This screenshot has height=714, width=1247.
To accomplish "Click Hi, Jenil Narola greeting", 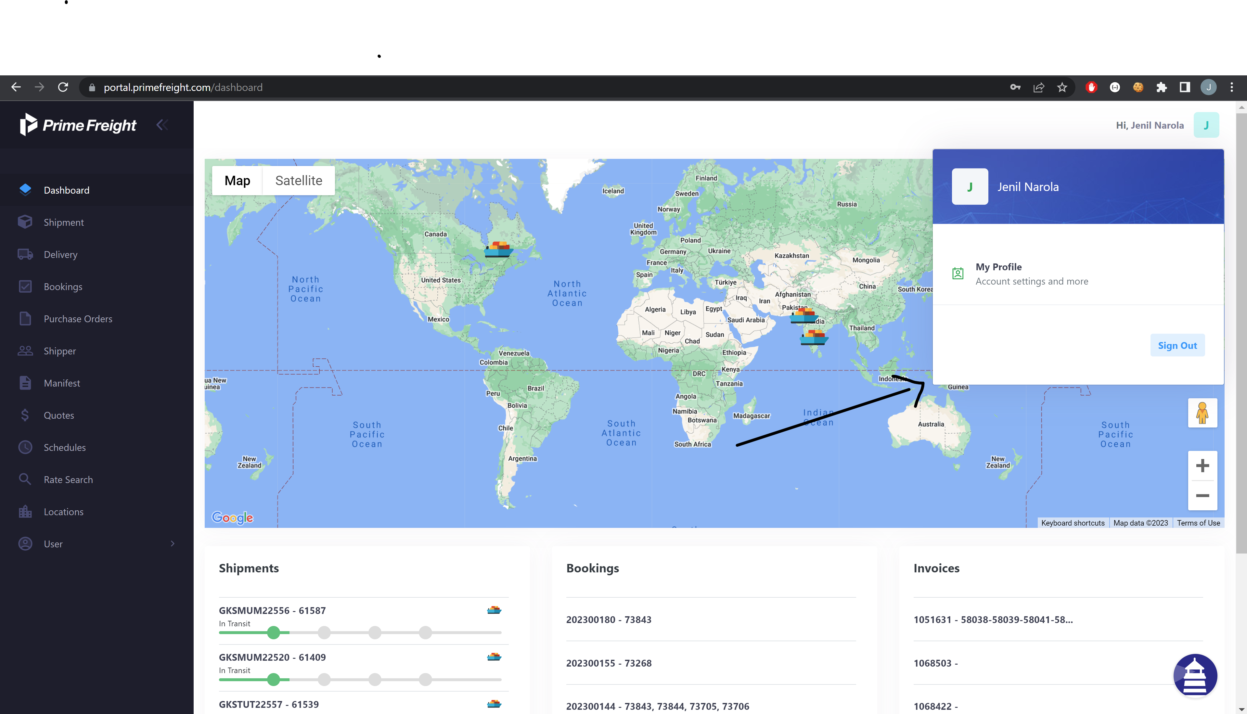I will pos(1150,125).
